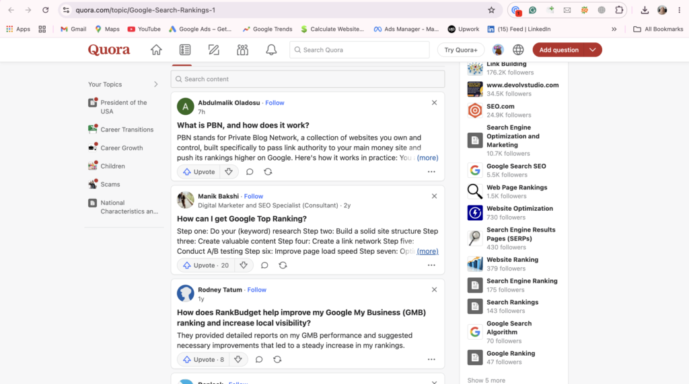Expand the Your Topics chevron
The width and height of the screenshot is (689, 384).
155,84
